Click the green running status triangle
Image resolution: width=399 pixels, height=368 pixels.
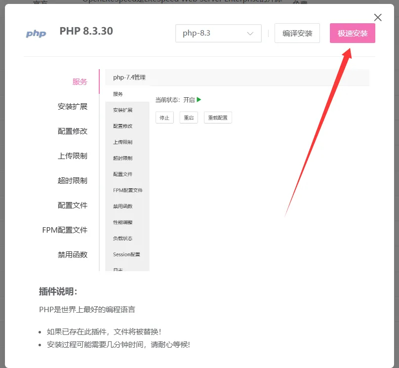[x=199, y=99]
